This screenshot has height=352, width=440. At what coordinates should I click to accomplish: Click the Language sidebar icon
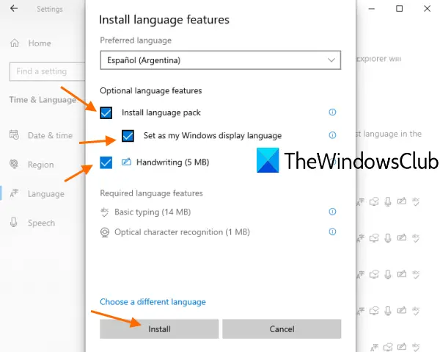tap(14, 193)
